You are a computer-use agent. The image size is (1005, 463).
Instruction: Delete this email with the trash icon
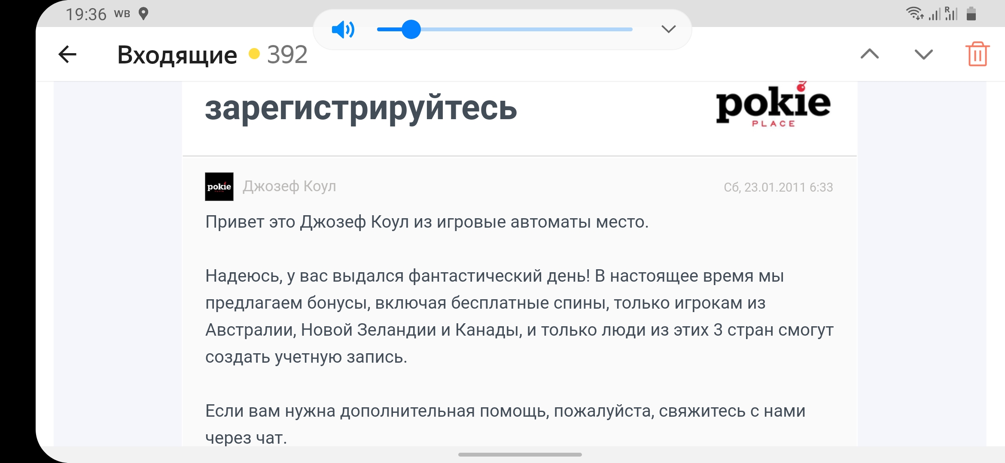tap(978, 54)
